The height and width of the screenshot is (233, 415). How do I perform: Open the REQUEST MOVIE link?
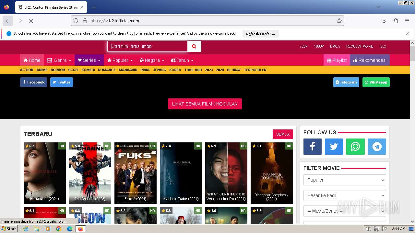pos(360,46)
